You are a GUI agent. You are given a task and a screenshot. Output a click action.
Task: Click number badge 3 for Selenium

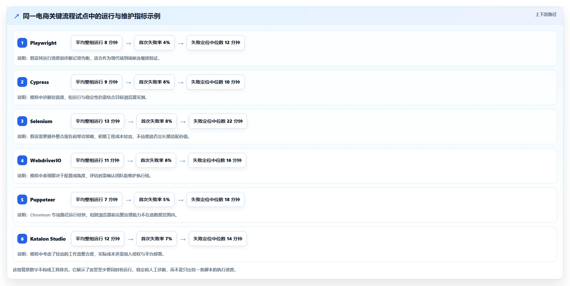22,121
